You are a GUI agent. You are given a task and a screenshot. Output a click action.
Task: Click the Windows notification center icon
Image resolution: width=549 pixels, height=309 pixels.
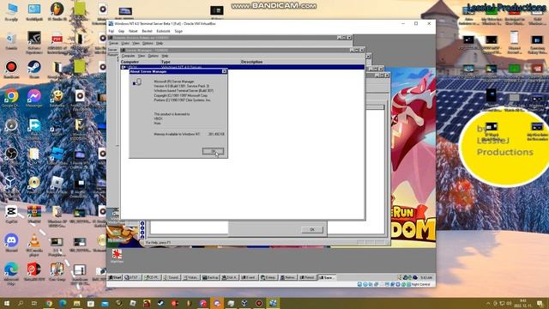tap(540, 303)
